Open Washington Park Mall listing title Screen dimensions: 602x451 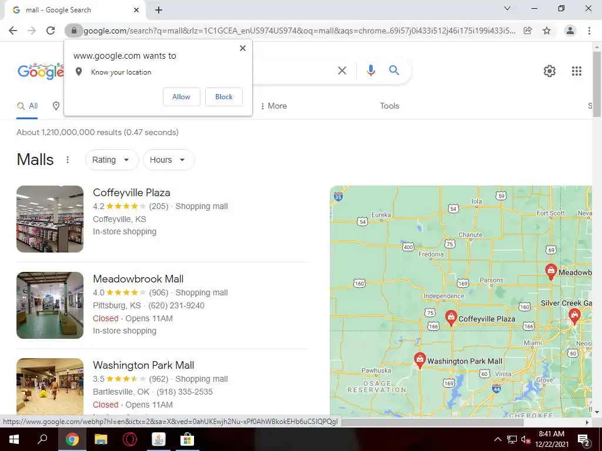[x=143, y=365]
